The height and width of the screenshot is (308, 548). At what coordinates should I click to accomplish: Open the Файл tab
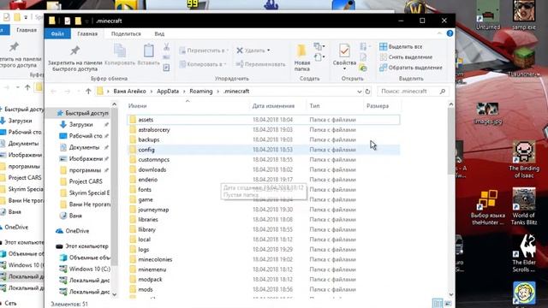[x=57, y=34]
